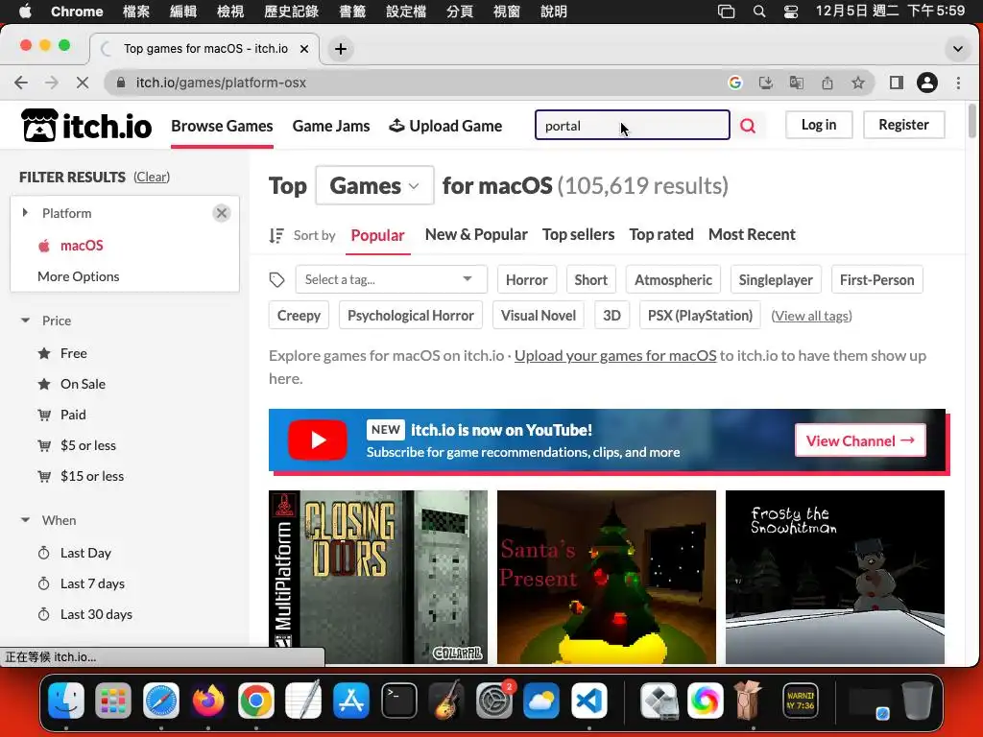983x737 pixels.
Task: Clear filter results link
Action: pos(152,177)
